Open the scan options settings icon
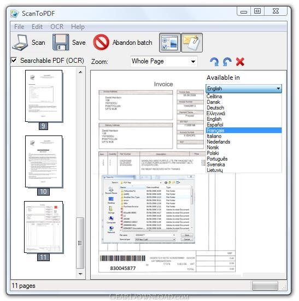 [170, 43]
